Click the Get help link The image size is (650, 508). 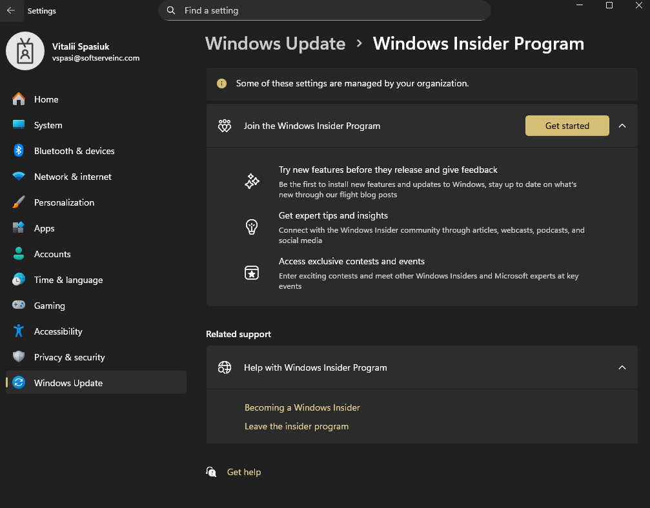click(244, 472)
